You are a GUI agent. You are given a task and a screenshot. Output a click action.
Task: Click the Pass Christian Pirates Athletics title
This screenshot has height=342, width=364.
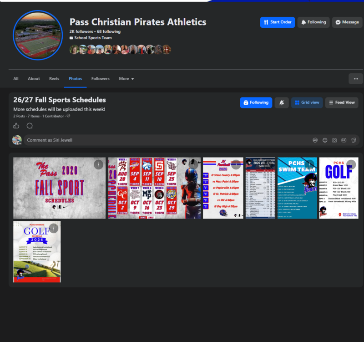coord(138,22)
